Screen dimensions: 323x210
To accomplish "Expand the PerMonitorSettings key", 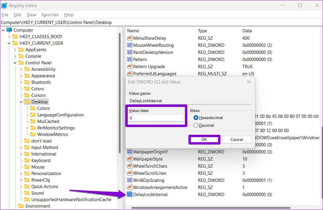I will (27, 128).
